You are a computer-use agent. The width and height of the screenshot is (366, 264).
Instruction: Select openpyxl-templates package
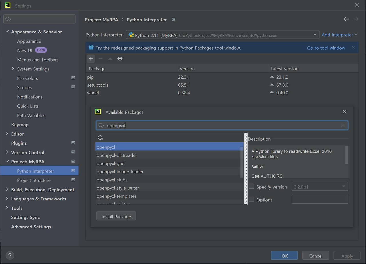(x=170, y=196)
